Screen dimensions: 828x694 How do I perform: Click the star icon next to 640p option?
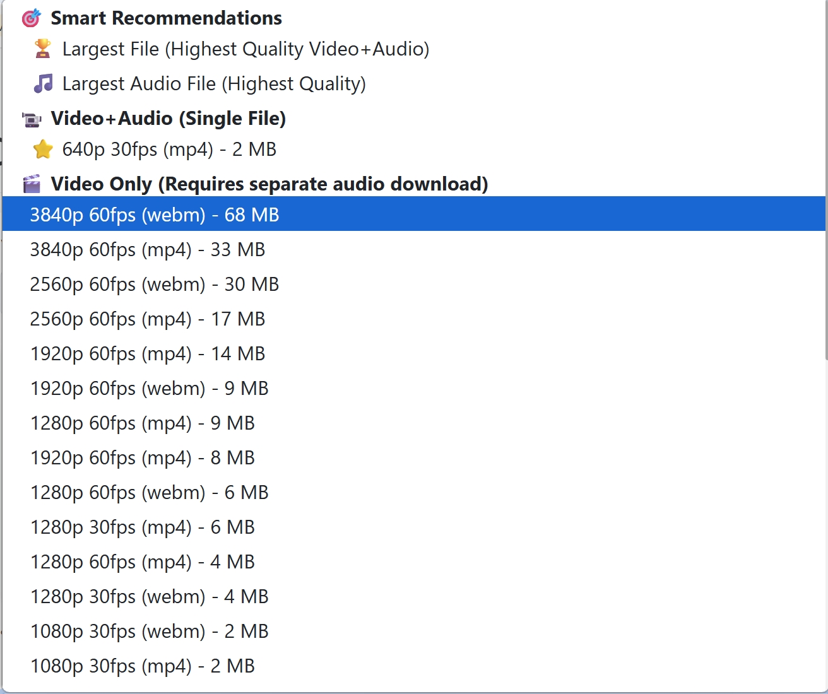(x=43, y=150)
